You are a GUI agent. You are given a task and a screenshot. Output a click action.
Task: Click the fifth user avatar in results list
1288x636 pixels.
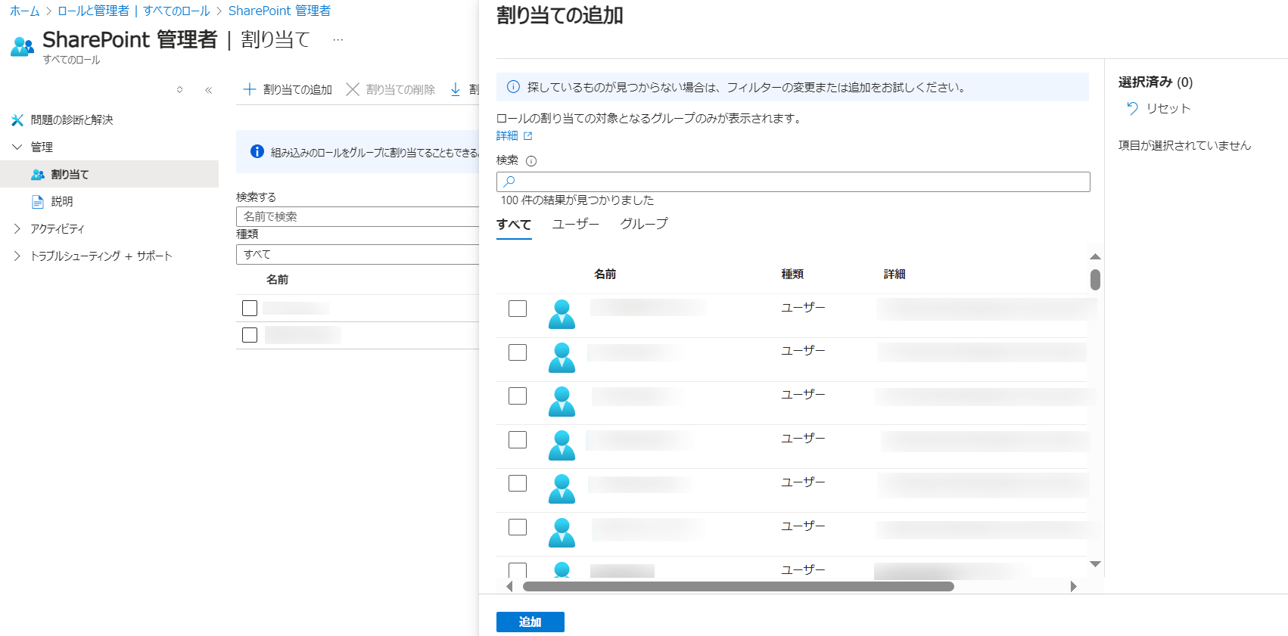tap(562, 490)
